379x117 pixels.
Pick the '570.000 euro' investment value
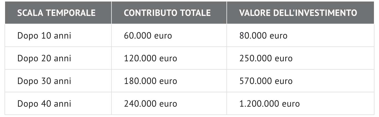266,81
